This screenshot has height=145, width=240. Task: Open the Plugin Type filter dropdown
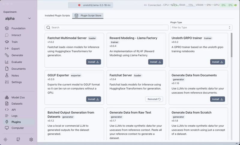pyautogui.click(x=201, y=28)
